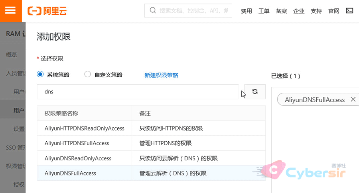Click the Alibaba Cloud logo
The height and width of the screenshot is (193, 359).
tap(47, 11)
